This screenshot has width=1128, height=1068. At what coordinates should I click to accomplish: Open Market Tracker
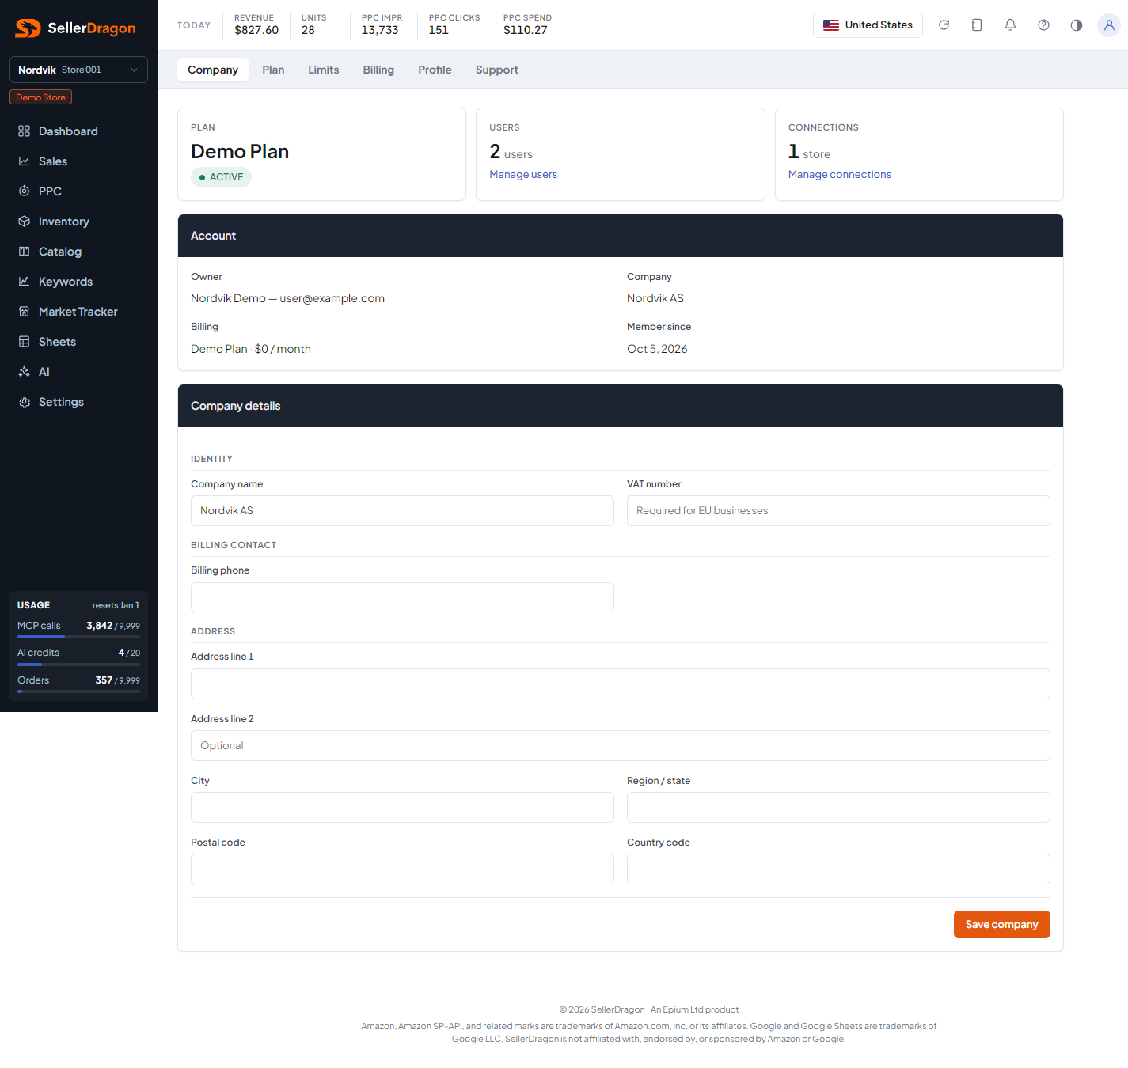(78, 312)
